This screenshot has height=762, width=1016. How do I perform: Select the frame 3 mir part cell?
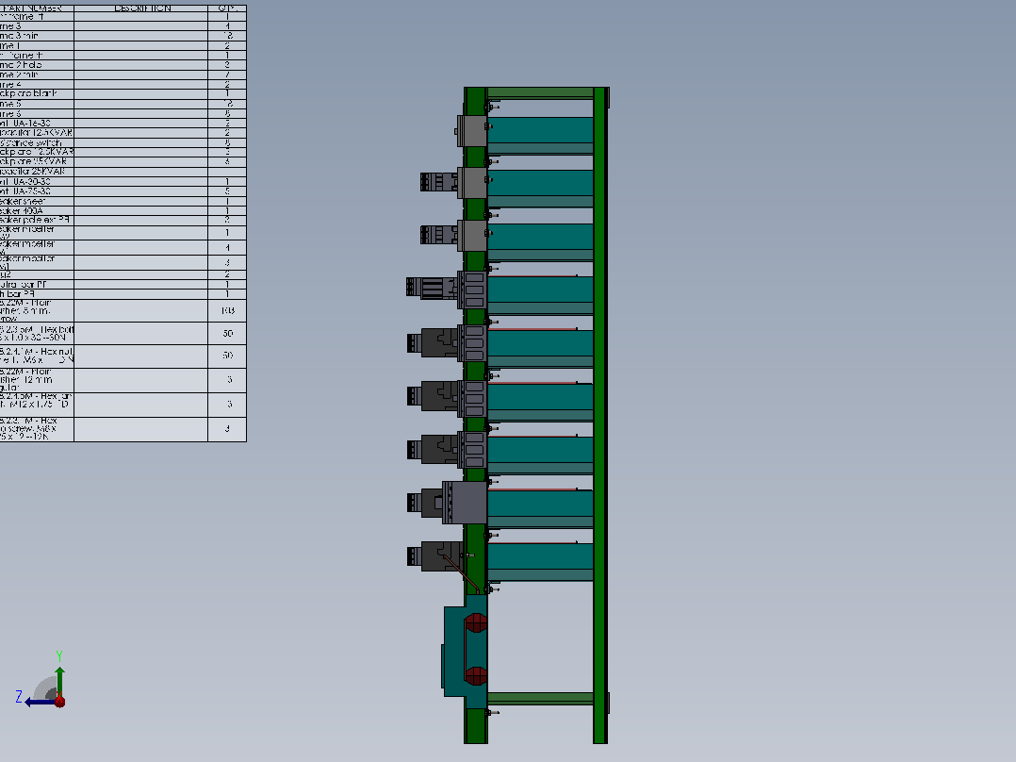pos(37,36)
